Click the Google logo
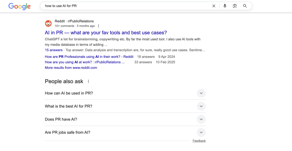Viewport: 292px width, 151px height. [x=20, y=6]
